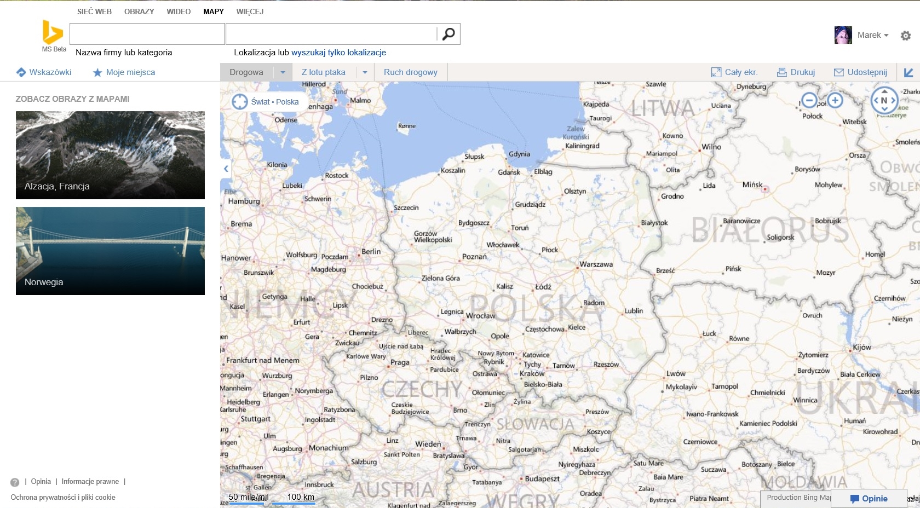Zoom in the map with plus button
The height and width of the screenshot is (508, 920).
[x=835, y=100]
